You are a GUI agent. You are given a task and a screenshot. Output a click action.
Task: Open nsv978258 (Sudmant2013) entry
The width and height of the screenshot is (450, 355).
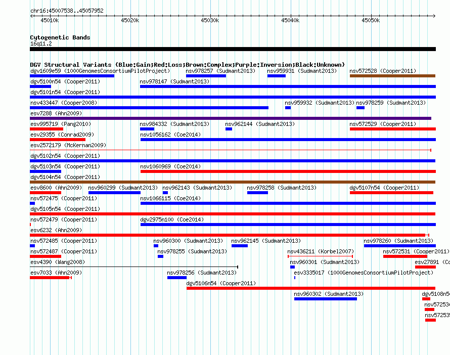click(x=257, y=193)
